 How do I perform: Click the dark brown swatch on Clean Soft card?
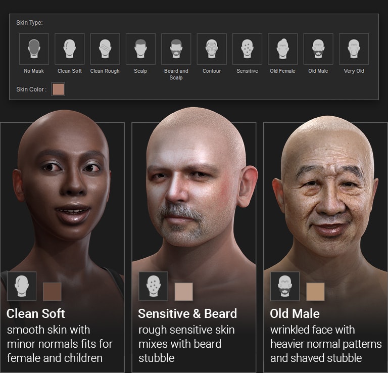click(52, 292)
